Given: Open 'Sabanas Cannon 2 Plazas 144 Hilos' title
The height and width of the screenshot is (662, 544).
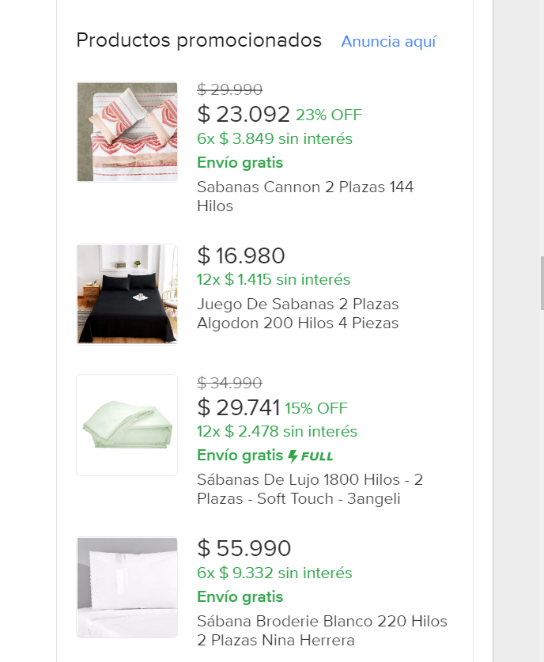Looking at the screenshot, I should point(305,196).
